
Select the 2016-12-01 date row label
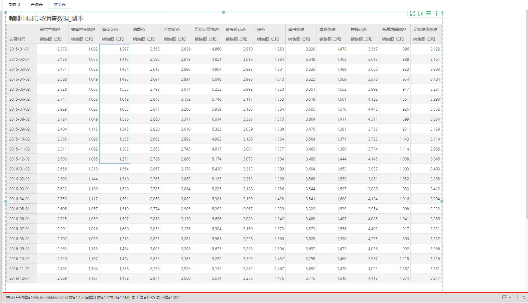tap(20, 278)
